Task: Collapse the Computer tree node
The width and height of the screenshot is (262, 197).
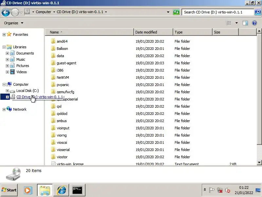Action: click(x=4, y=84)
